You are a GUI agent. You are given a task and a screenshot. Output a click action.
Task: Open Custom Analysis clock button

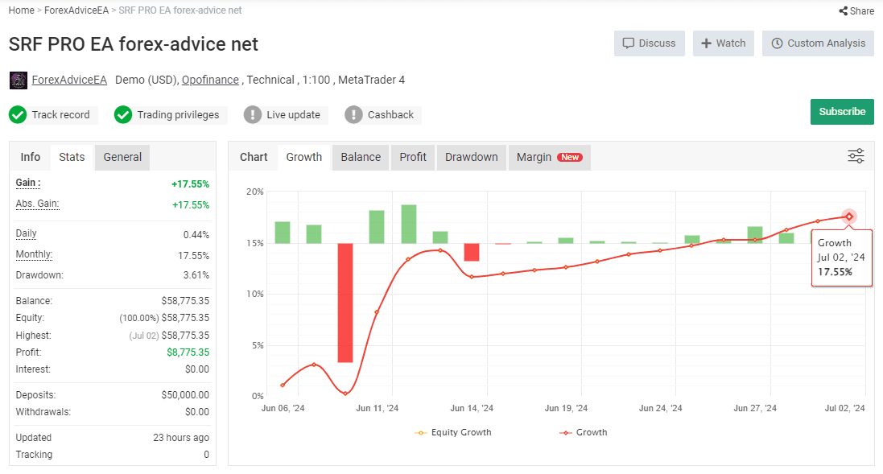(819, 43)
